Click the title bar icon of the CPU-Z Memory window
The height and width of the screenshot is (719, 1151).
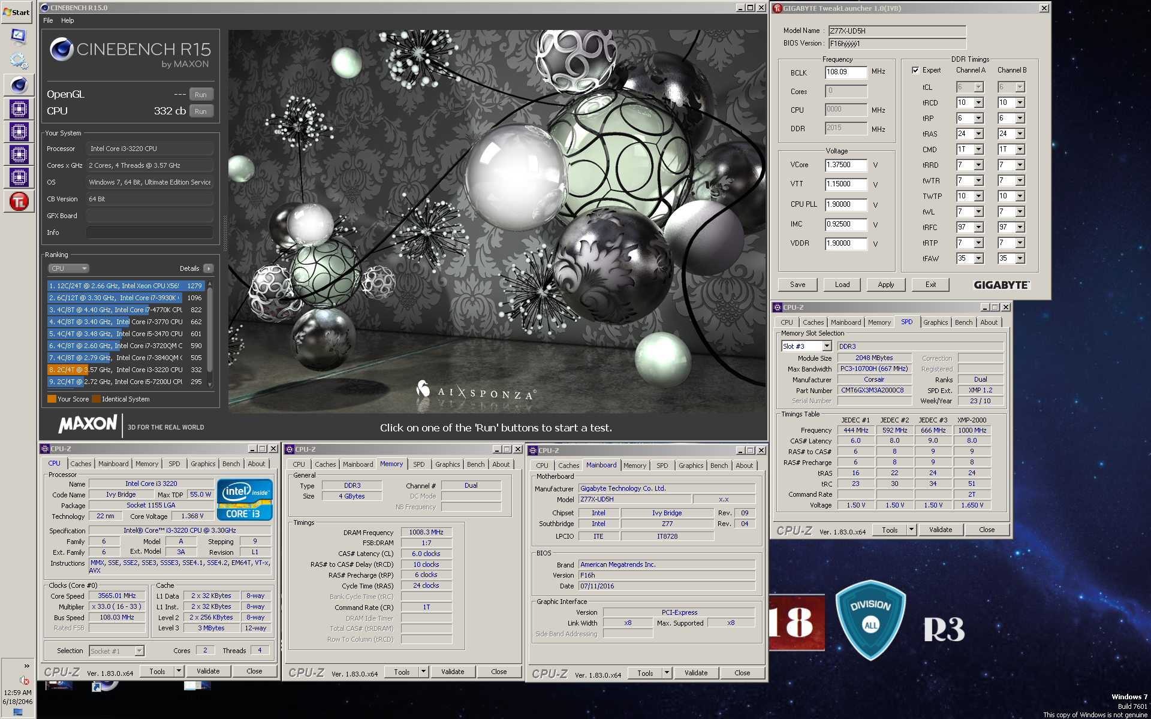(x=290, y=449)
